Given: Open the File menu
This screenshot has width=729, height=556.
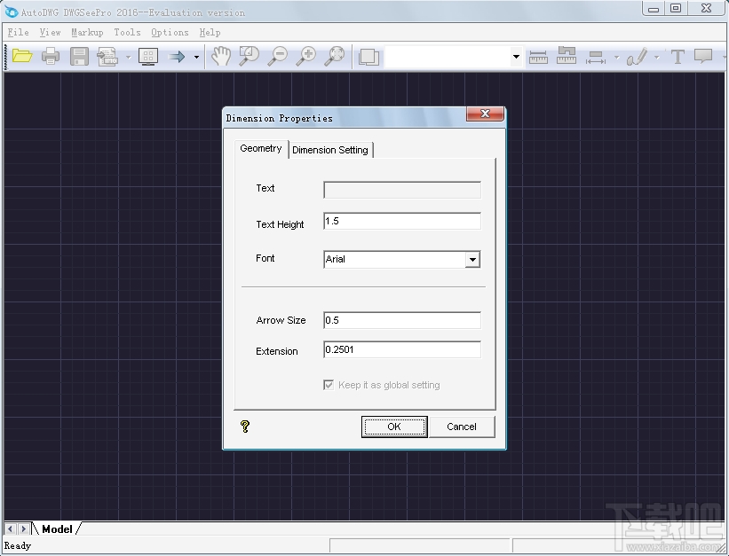Looking at the screenshot, I should point(18,33).
